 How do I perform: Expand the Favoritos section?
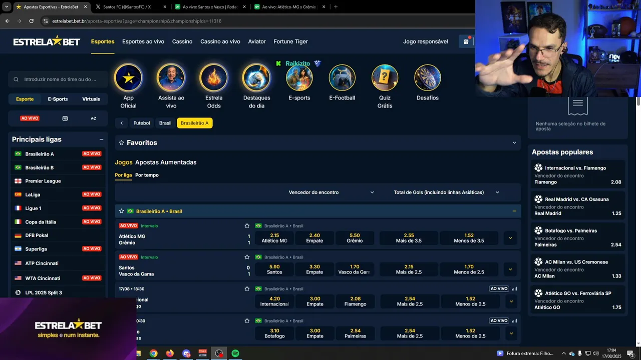pos(514,143)
